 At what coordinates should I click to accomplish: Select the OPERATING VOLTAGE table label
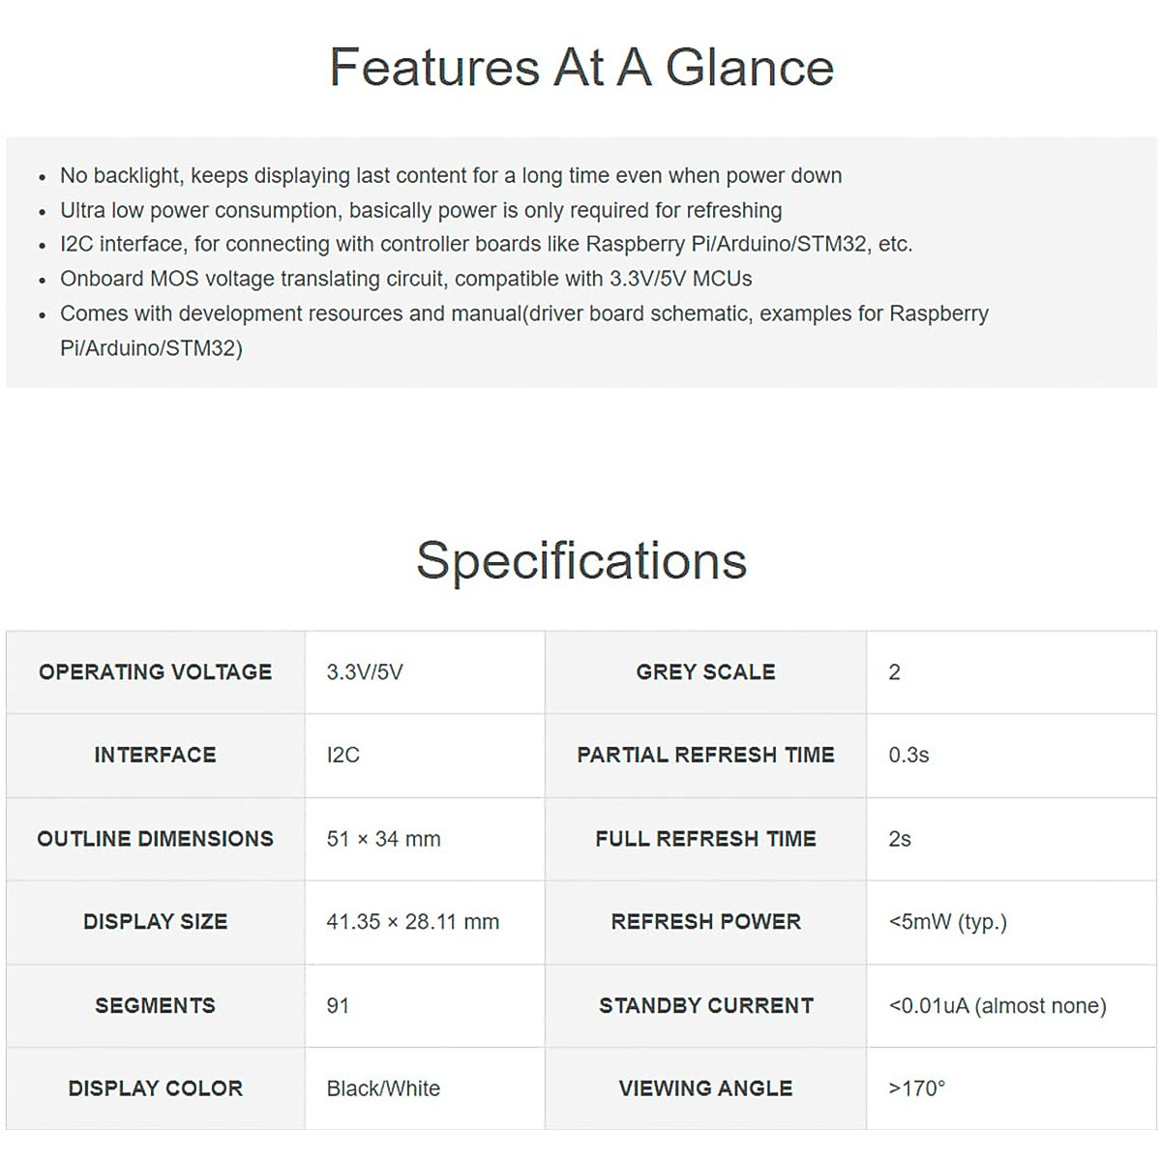[155, 672]
